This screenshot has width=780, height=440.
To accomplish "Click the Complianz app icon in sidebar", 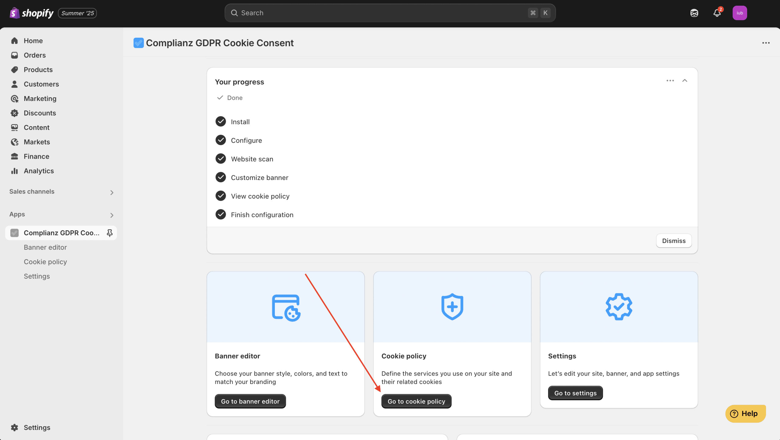I will 14,233.
